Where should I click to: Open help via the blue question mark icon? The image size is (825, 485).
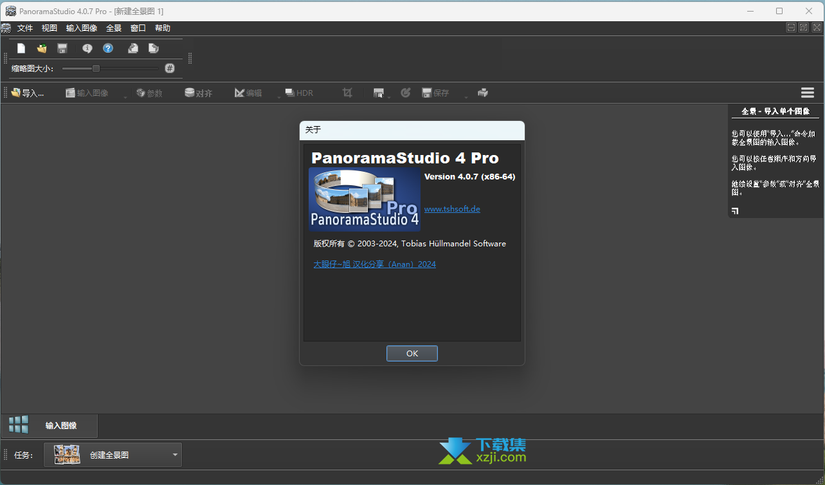[x=108, y=48]
